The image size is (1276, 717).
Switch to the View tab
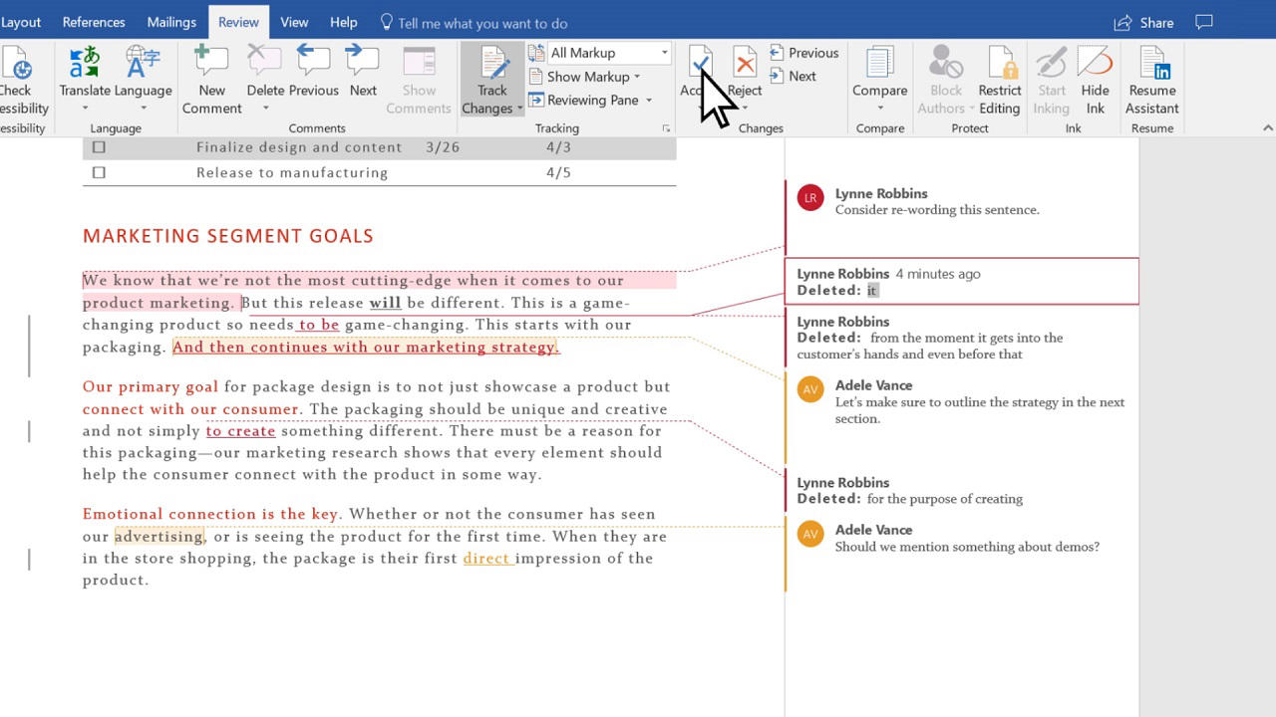click(x=294, y=21)
